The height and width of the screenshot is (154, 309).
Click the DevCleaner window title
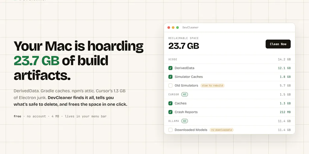coord(190,27)
